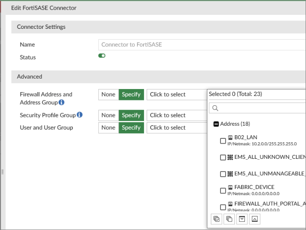The image size is (306, 230).
Task: Choose Specify for Firewall Address and Address Group
Action: 131,95
